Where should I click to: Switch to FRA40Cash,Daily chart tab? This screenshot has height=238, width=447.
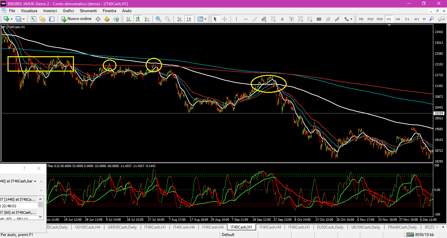point(402,227)
